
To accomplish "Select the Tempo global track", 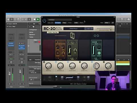I will point(31,37).
